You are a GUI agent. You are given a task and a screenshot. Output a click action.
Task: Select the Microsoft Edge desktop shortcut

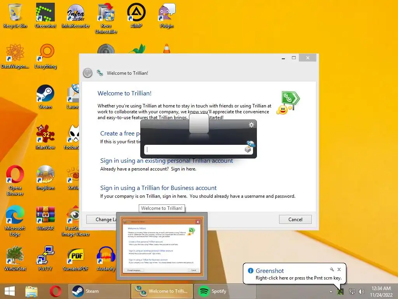[x=15, y=221]
